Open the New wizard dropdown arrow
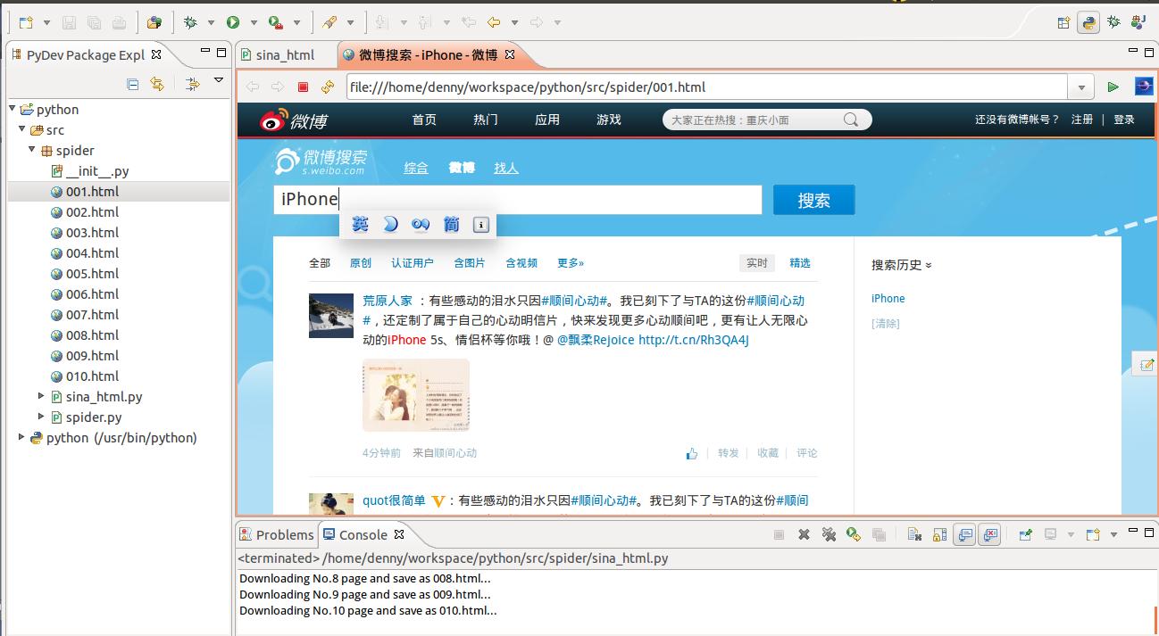This screenshot has height=636, width=1159. click(46, 22)
